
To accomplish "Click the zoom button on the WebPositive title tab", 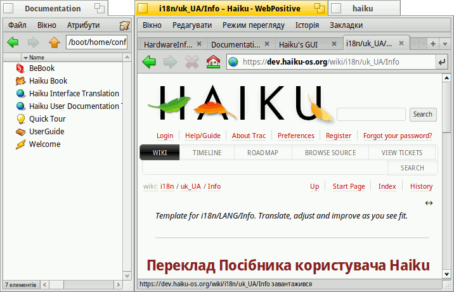I will [x=319, y=8].
